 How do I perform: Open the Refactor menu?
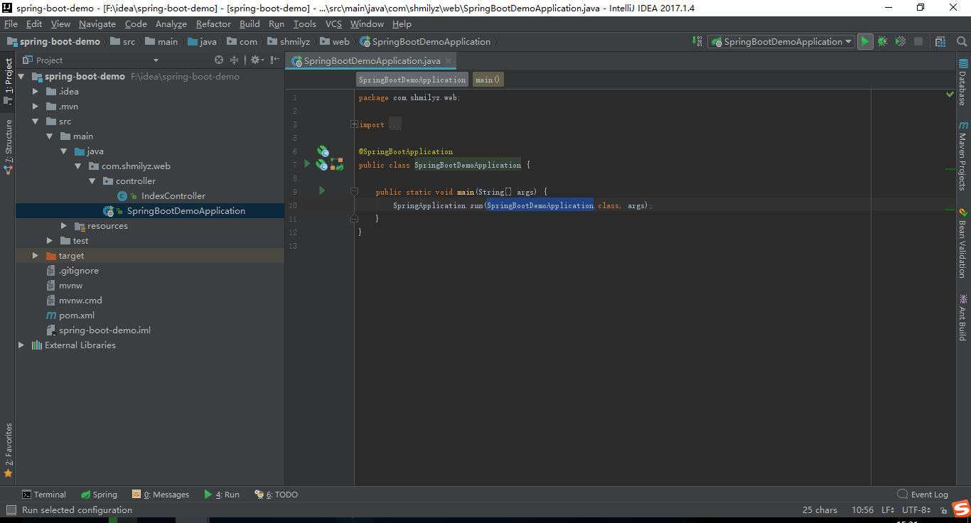pos(213,23)
